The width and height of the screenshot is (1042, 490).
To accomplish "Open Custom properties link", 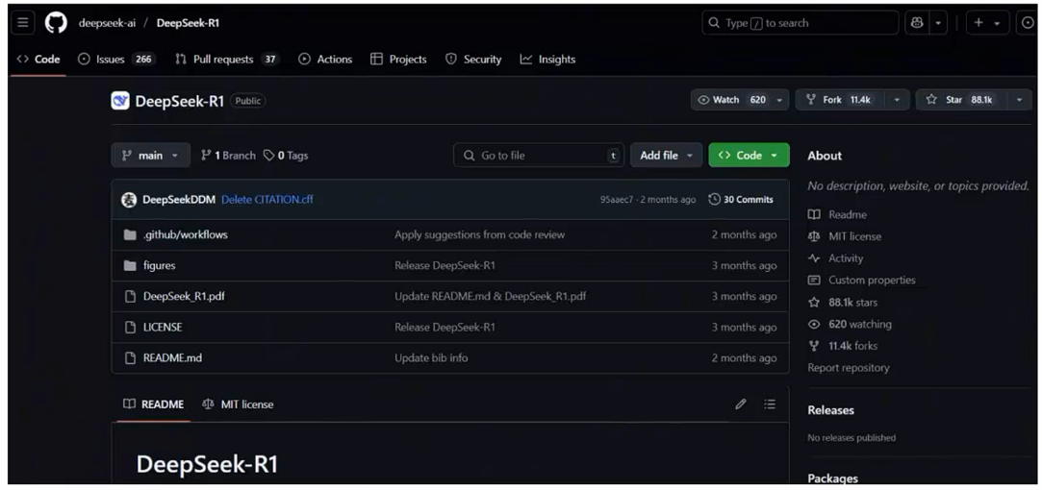I will (x=871, y=281).
